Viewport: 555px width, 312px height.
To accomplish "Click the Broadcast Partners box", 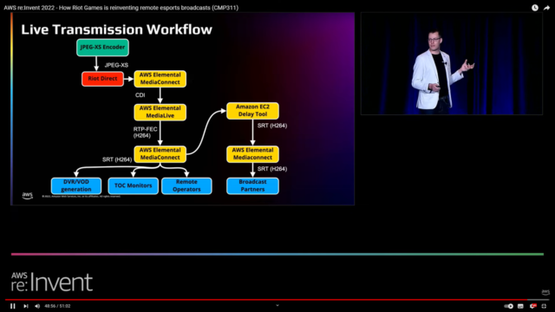I will click(x=252, y=185).
